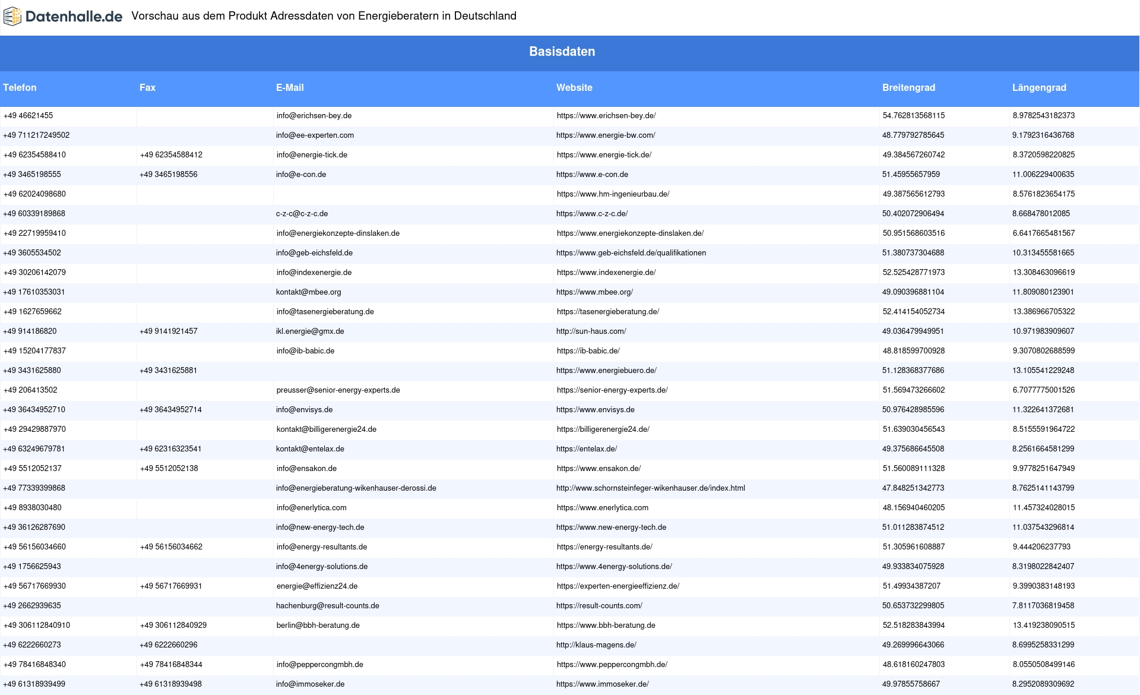
Task: Select the schornsteinfeger-wikenhauser.de website cell
Action: tap(651, 488)
